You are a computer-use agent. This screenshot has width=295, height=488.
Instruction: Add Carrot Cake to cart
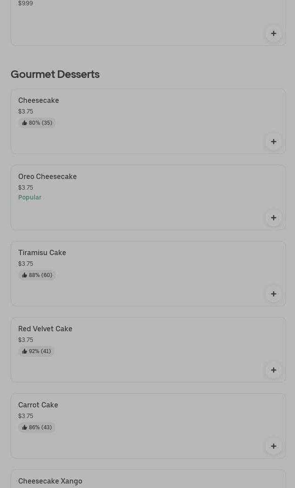tap(273, 446)
